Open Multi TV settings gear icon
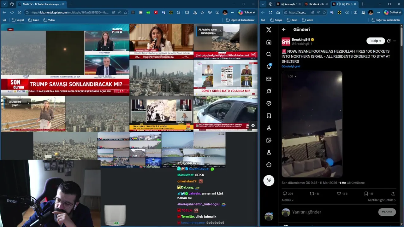Screen dimensions: 404x227 (253, 125)
